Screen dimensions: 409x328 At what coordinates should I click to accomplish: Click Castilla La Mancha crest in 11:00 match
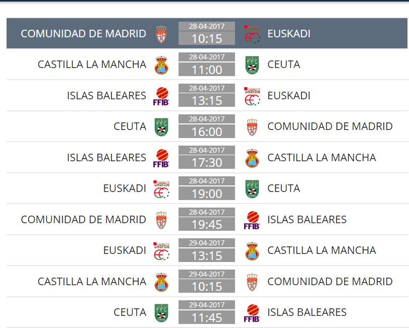pyautogui.click(x=161, y=65)
